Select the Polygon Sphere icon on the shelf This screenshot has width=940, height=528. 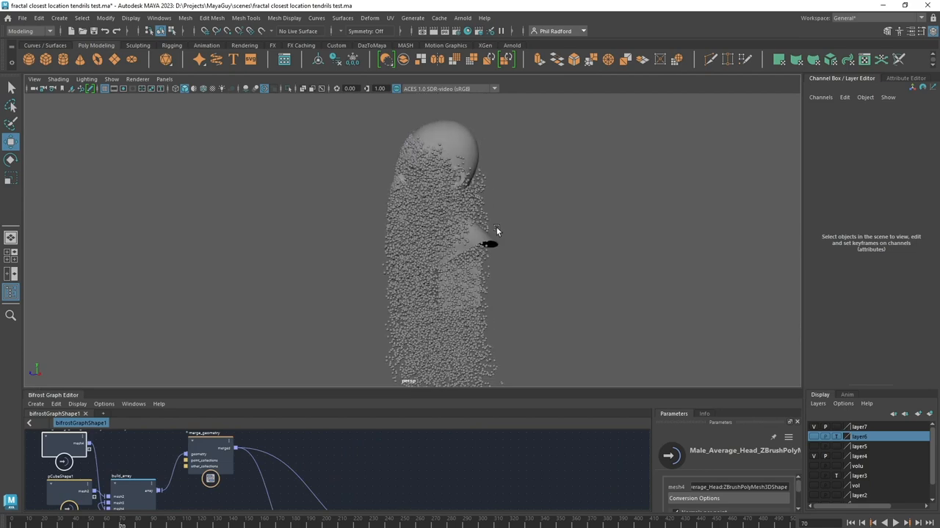(x=29, y=59)
